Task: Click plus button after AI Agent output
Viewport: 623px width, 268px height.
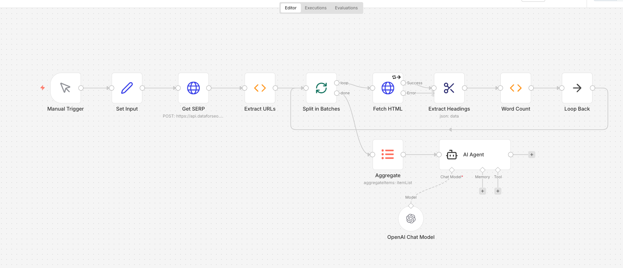Action: point(532,155)
